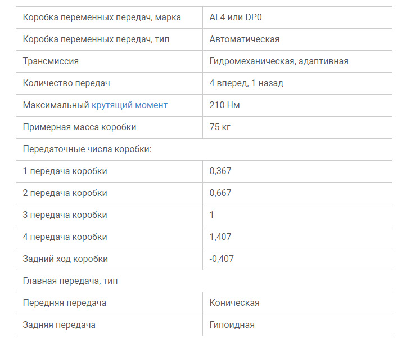402x347 pixels.
Task: Click the "Задний ход коробки" label
Action: click(65, 259)
